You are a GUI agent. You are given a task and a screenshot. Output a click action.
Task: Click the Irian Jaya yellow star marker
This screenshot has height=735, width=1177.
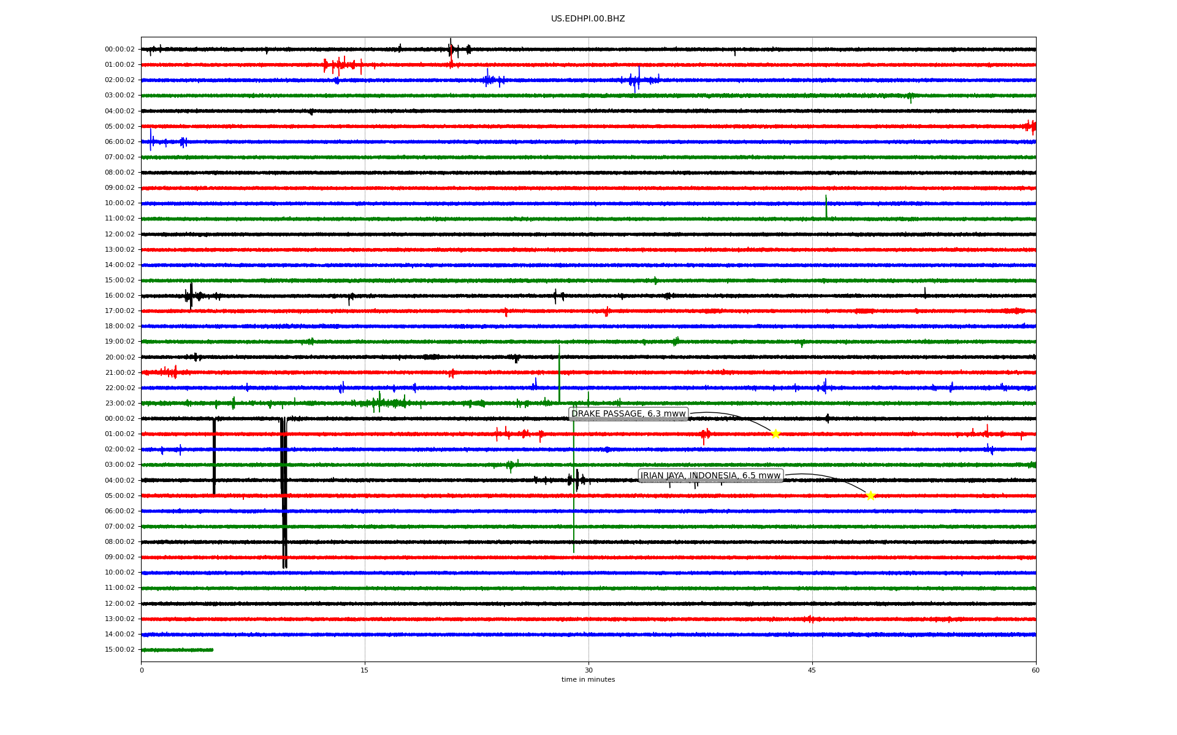(870, 496)
